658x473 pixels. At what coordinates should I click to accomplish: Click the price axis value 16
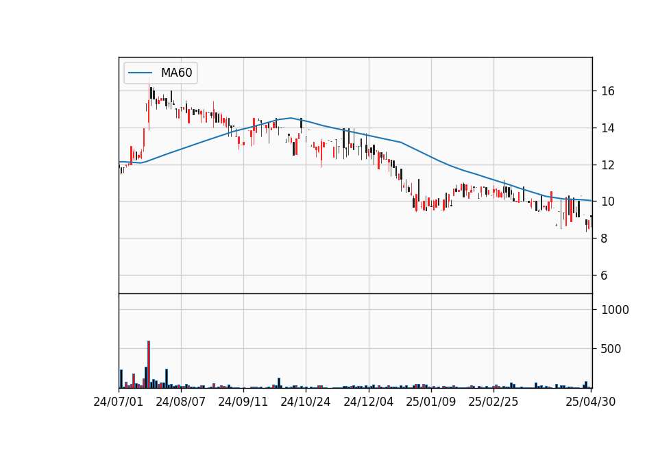[x=608, y=91]
